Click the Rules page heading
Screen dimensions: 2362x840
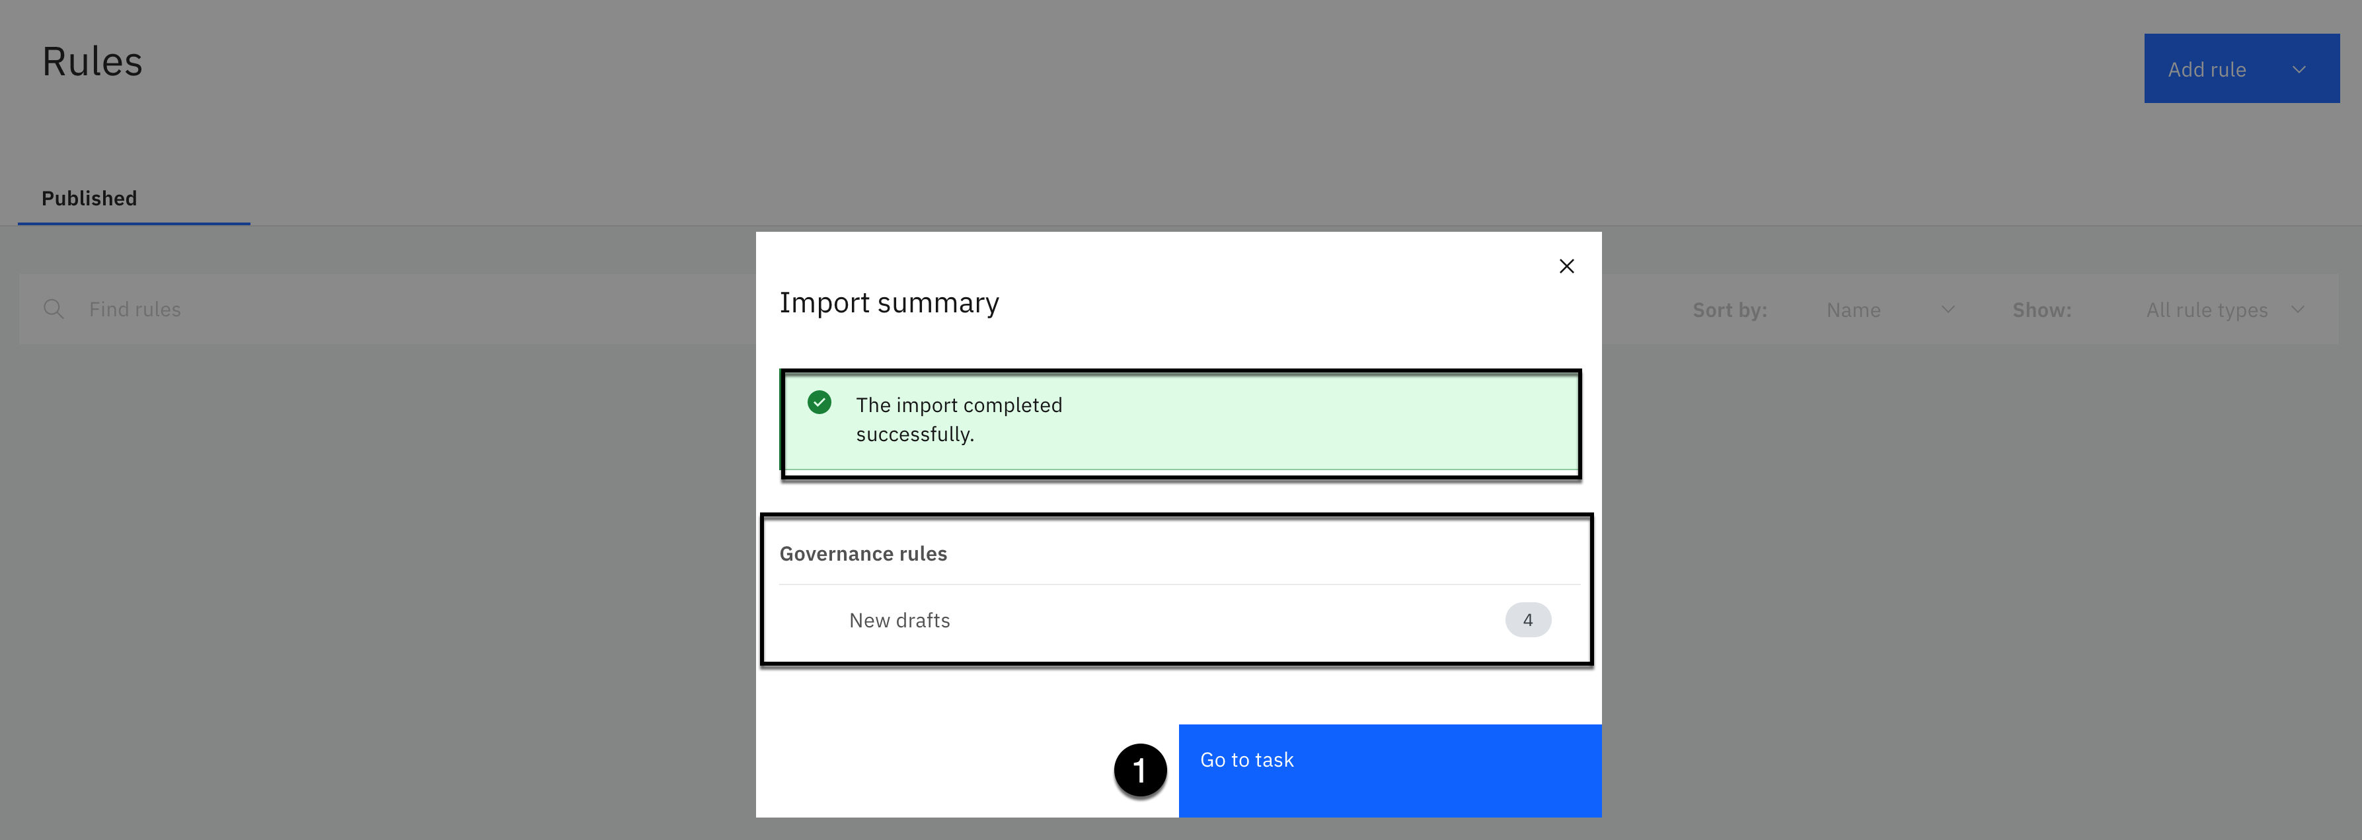93,62
